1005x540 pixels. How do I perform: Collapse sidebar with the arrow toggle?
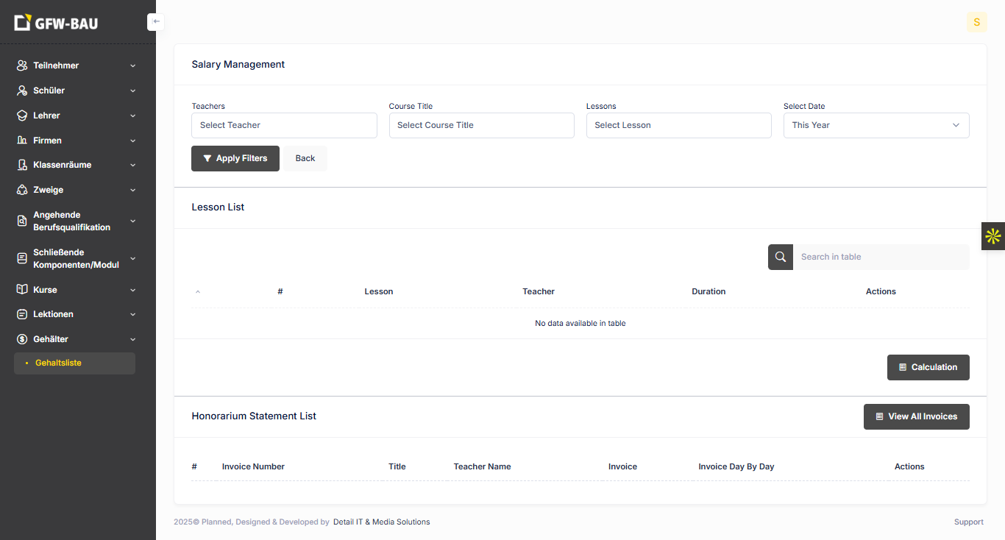coord(155,22)
